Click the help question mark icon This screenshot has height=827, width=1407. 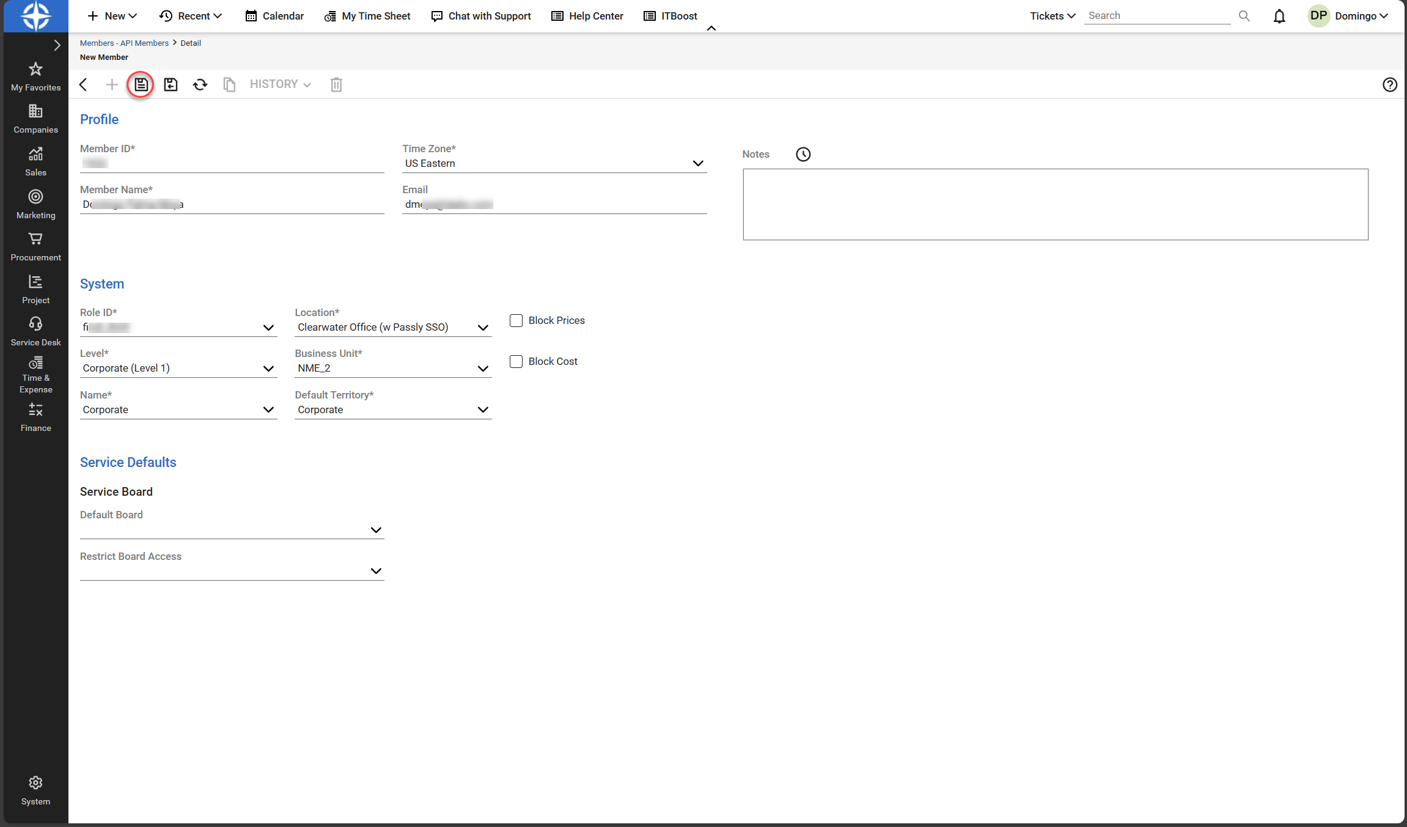1389,84
